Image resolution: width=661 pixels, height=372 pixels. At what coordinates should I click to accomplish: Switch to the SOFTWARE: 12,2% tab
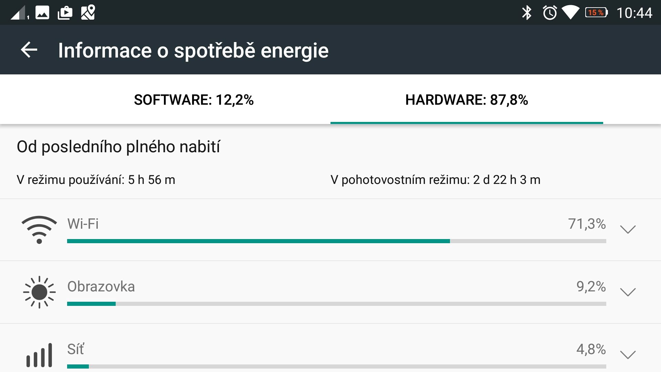(x=194, y=100)
